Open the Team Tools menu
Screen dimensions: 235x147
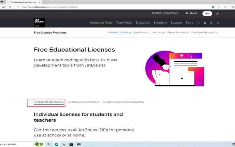click(124, 23)
